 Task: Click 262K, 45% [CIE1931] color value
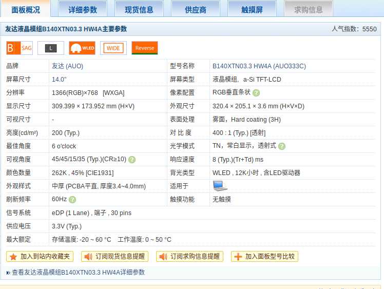[x=83, y=173]
